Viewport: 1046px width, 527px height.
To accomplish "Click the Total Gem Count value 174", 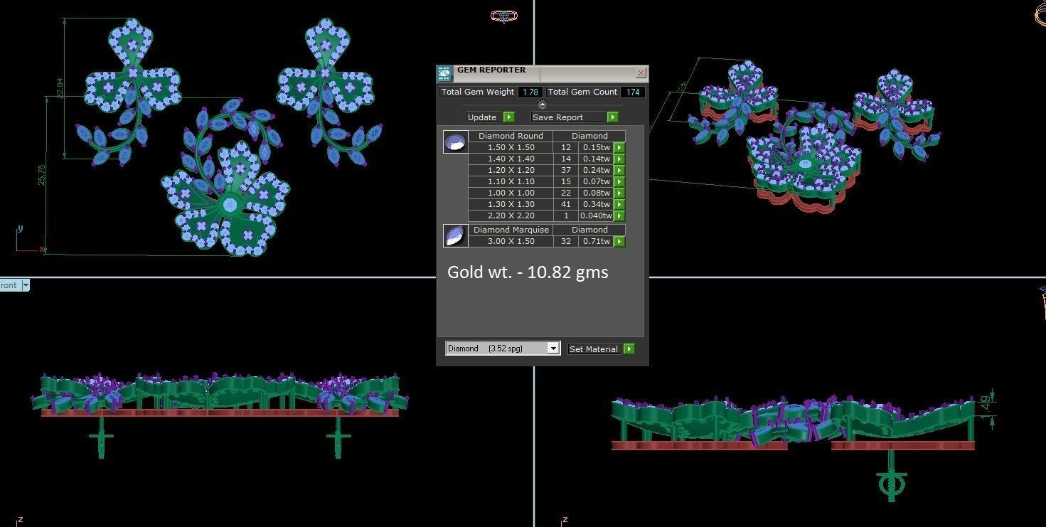I will coord(631,92).
